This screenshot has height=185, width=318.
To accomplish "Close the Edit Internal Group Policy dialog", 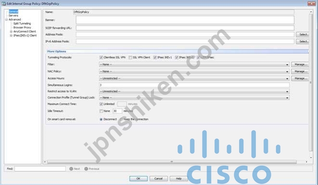I will click(311, 3).
